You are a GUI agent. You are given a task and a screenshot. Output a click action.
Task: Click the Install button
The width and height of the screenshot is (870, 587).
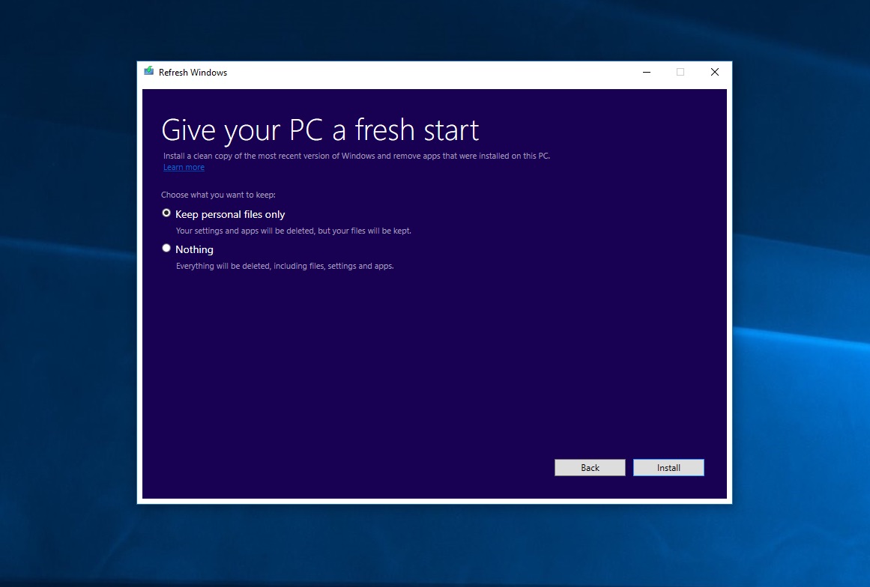(x=668, y=467)
